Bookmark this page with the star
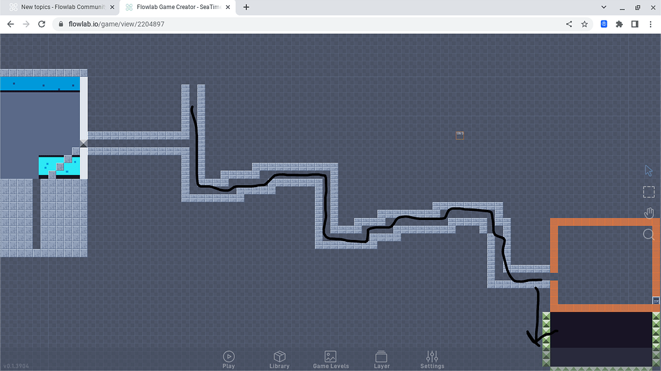This screenshot has height=371, width=661. 584,24
